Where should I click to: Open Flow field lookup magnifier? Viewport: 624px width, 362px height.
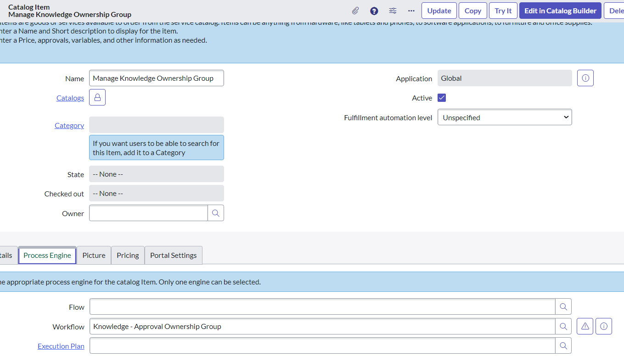coord(563,307)
